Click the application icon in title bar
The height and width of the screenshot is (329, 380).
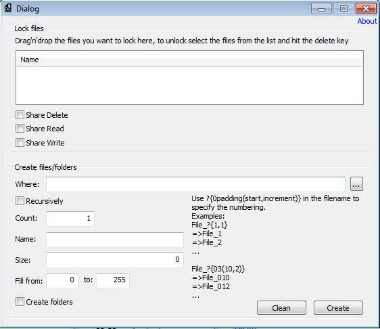pos(7,8)
